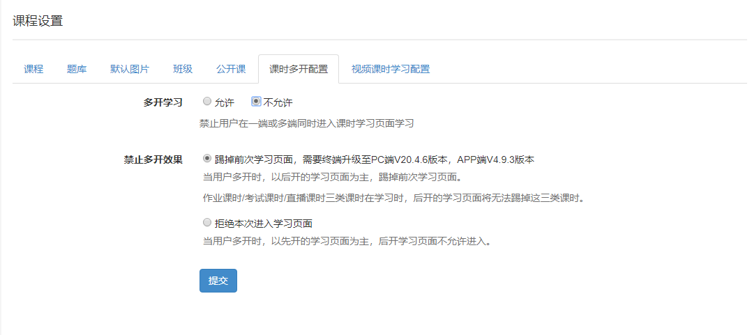Click the 禁止多开效果 field label
The width and height of the screenshot is (752, 335).
153,159
